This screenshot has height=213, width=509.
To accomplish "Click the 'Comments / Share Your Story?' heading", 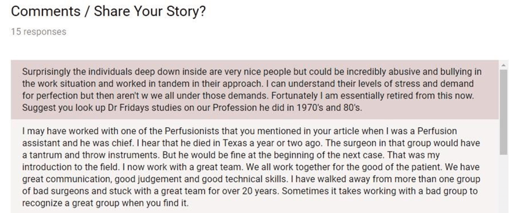I will click(x=108, y=11).
